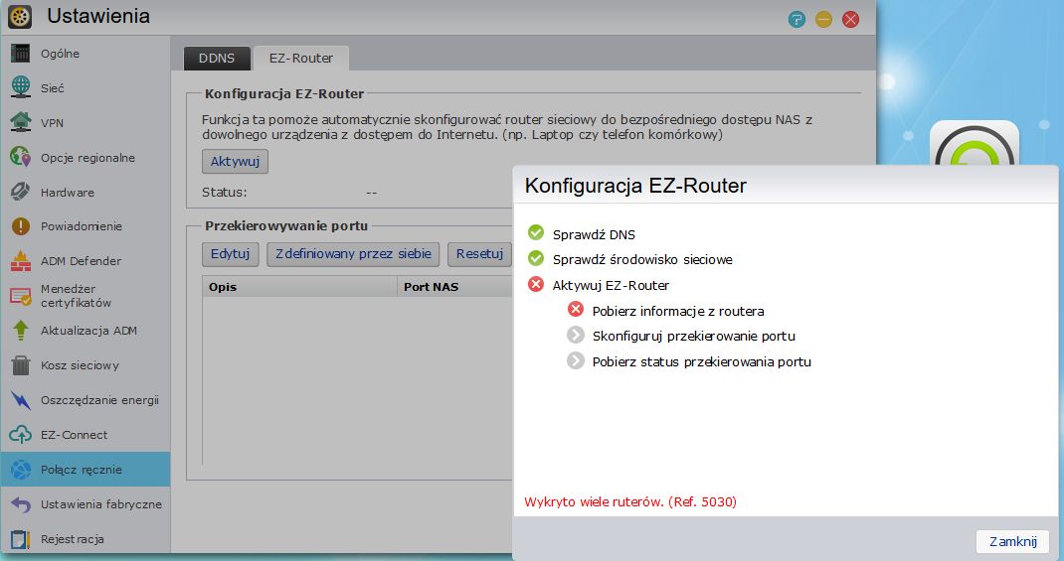Screen dimensions: 1064x561
Task: Click the red error icon beside Aktywuj EZ-Router
Action: 536,284
